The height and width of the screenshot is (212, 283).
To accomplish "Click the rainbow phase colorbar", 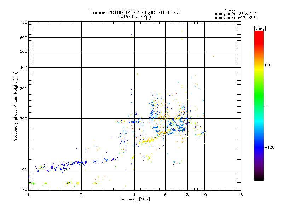I will pos(259,105).
